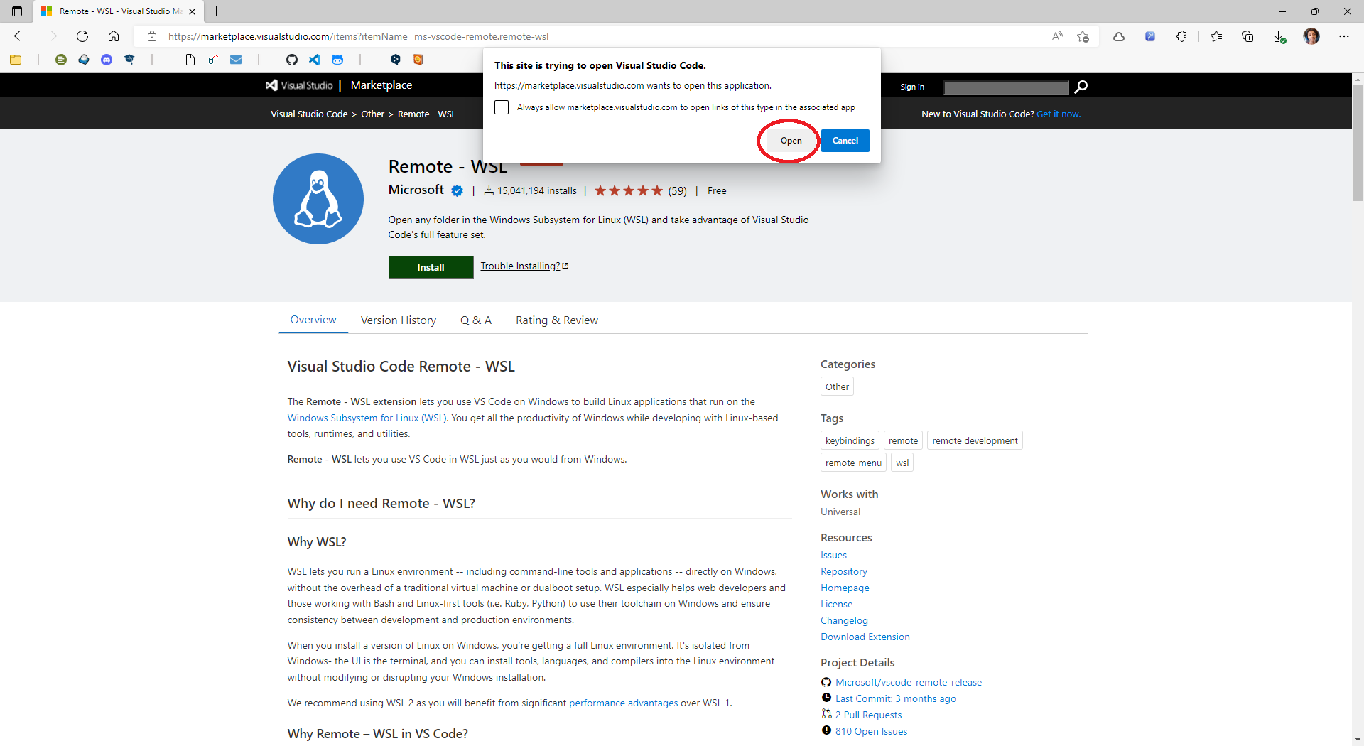The image size is (1364, 746).
Task: Add this page to favorites
Action: [x=1083, y=36]
